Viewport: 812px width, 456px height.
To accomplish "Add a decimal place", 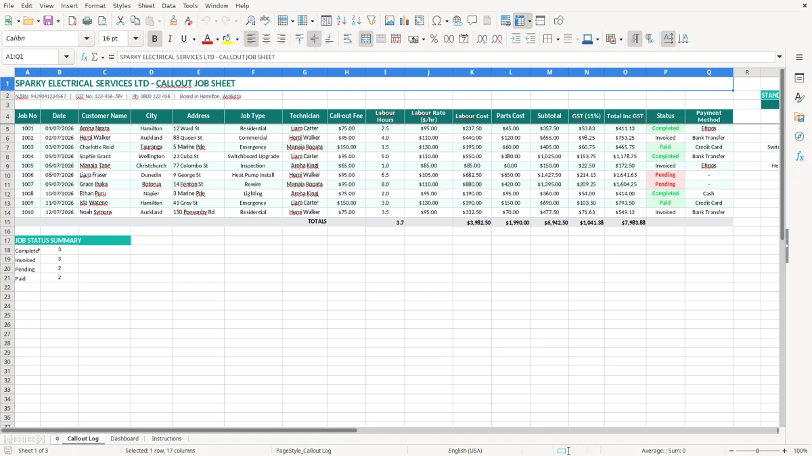I will pyautogui.click(x=482, y=39).
